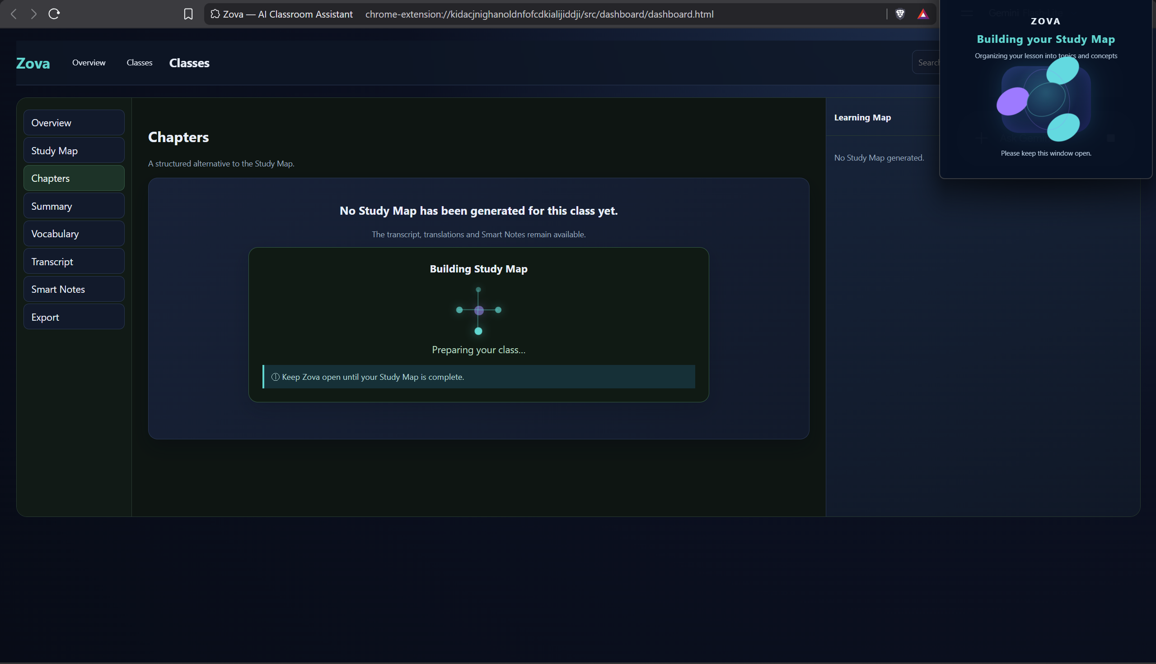Click the "Building Study Map" card title
Viewport: 1156px width, 664px height.
478,269
